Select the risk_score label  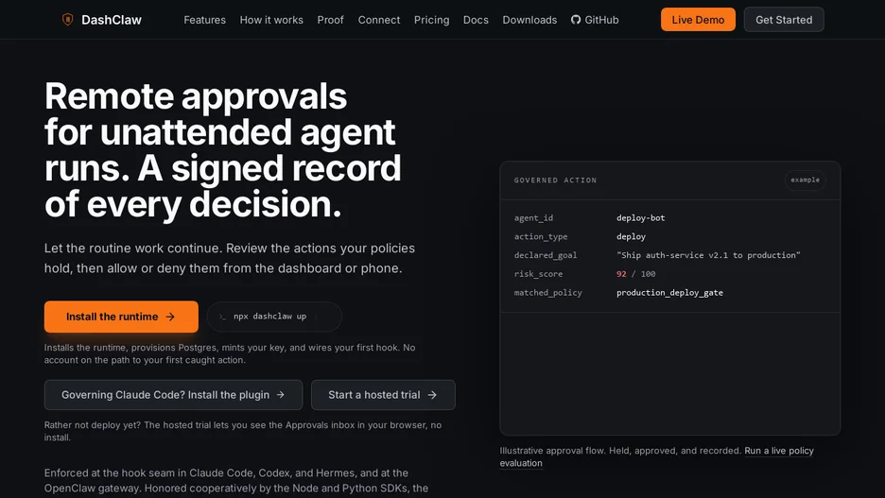pos(538,273)
